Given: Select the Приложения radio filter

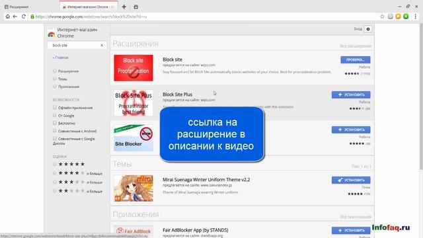Looking at the screenshot, I should pos(55,87).
